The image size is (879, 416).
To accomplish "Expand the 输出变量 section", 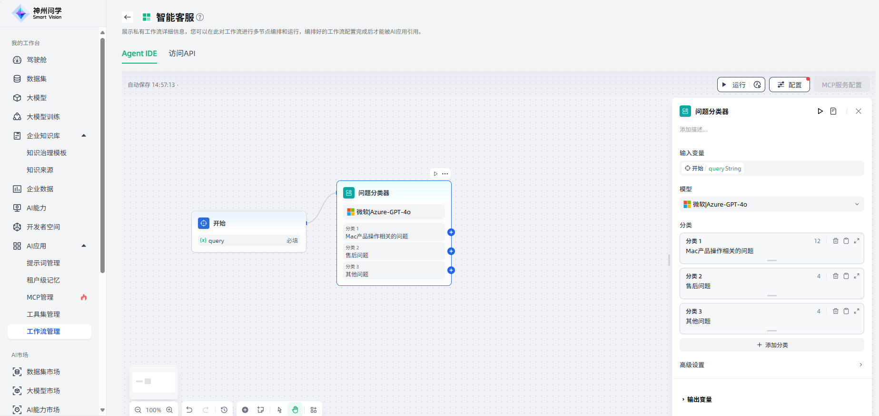I will (697, 399).
